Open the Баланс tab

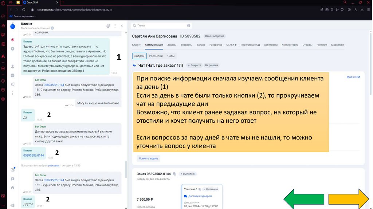[201, 45]
